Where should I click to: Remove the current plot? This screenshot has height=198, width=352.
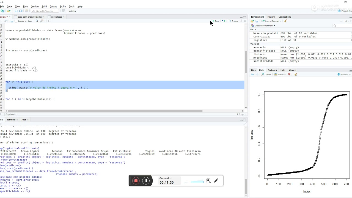[x=289, y=75]
